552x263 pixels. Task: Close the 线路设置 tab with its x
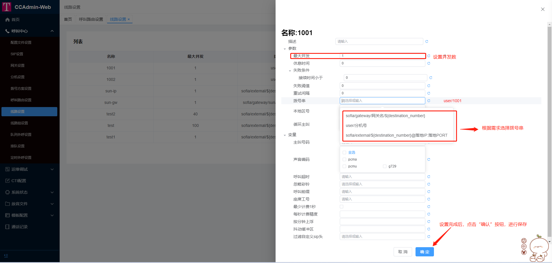tap(129, 19)
